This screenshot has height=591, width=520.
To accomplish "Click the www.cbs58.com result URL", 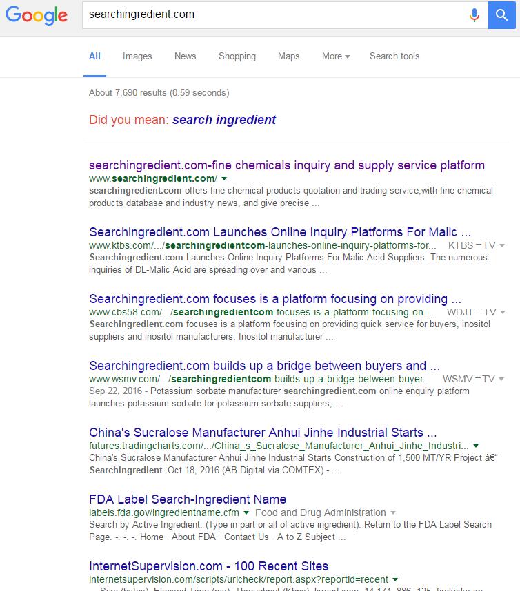I will (x=262, y=312).
